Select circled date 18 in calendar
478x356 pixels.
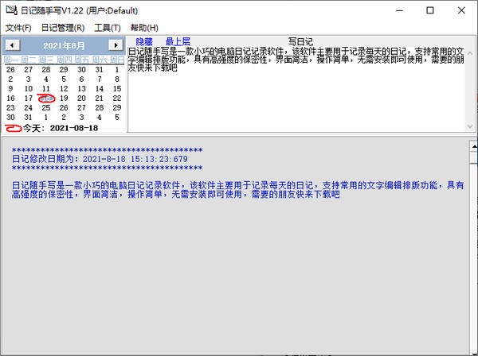click(x=46, y=99)
